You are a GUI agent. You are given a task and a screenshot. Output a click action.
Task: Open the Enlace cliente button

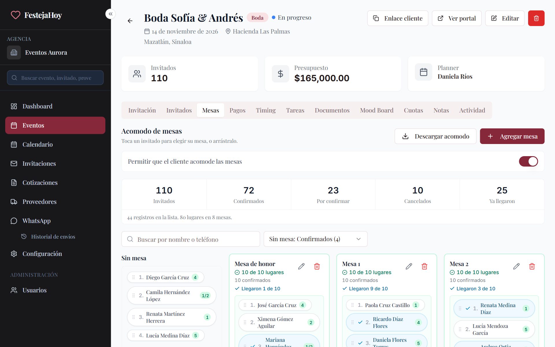point(398,18)
